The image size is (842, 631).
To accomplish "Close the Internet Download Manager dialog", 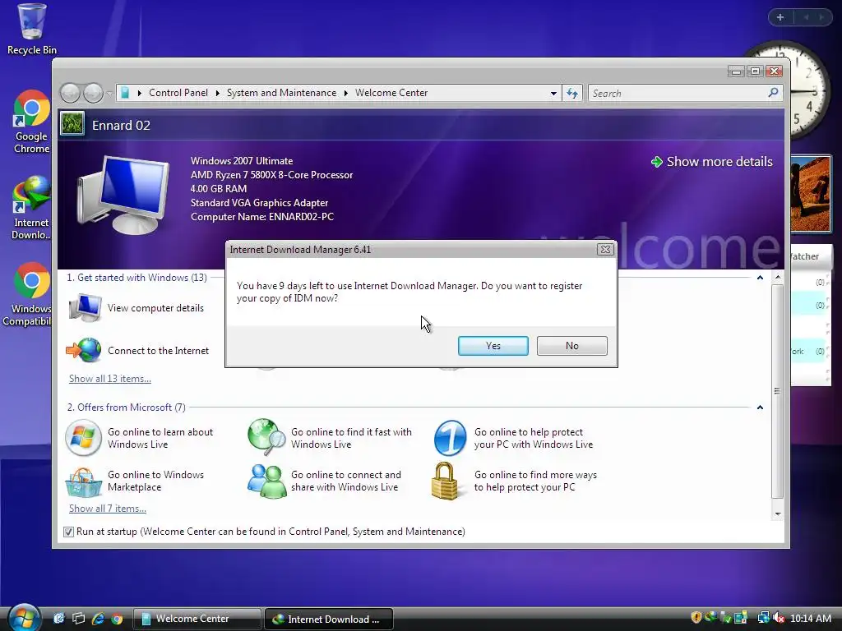I will [605, 250].
